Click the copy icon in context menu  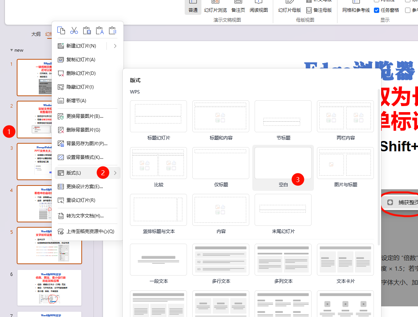point(61,31)
